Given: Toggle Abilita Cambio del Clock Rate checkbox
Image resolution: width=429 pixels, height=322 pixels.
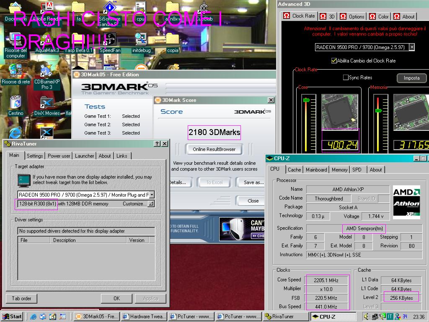Looking at the screenshot, I should click(x=334, y=60).
